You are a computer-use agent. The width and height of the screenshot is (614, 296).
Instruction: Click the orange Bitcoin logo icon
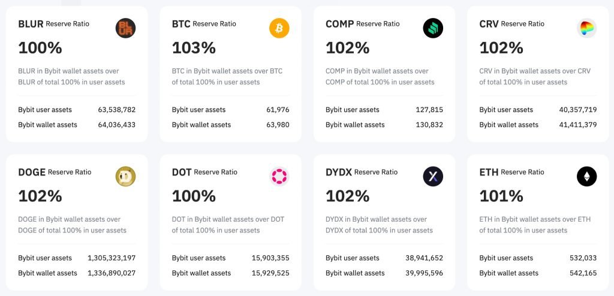click(x=279, y=28)
